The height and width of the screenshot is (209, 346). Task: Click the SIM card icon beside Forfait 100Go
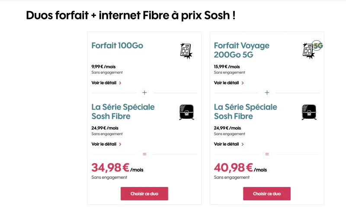186,51
